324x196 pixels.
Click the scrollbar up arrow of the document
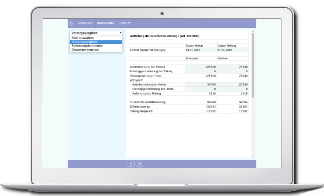pos(252,33)
